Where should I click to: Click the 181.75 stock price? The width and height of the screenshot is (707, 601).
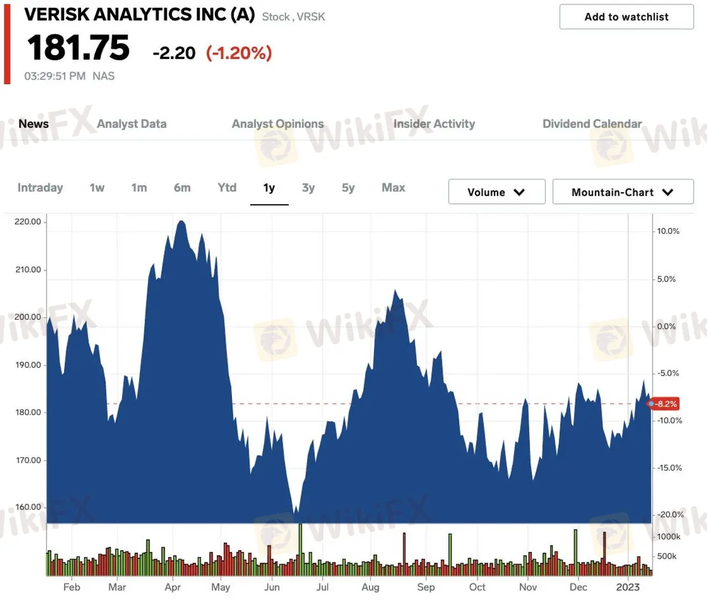coord(78,48)
